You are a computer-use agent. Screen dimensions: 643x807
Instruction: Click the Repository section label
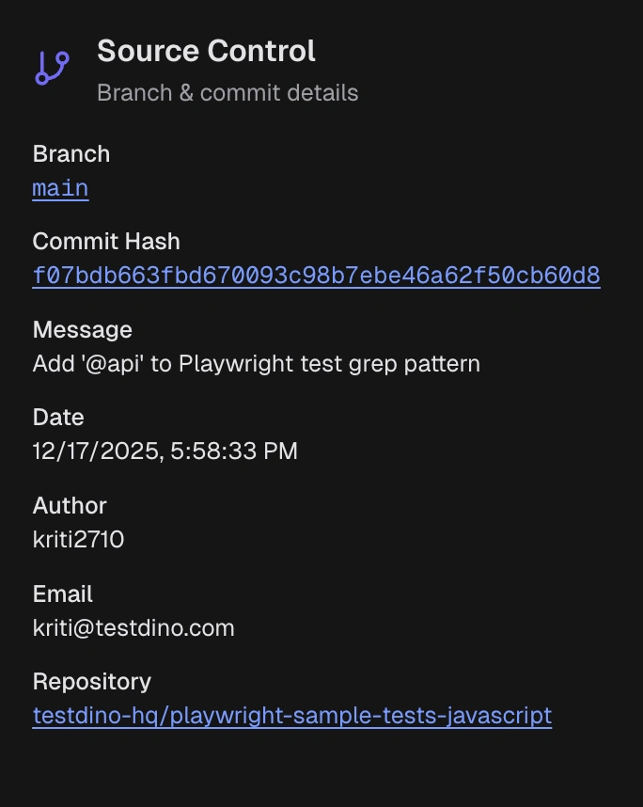coord(92,681)
